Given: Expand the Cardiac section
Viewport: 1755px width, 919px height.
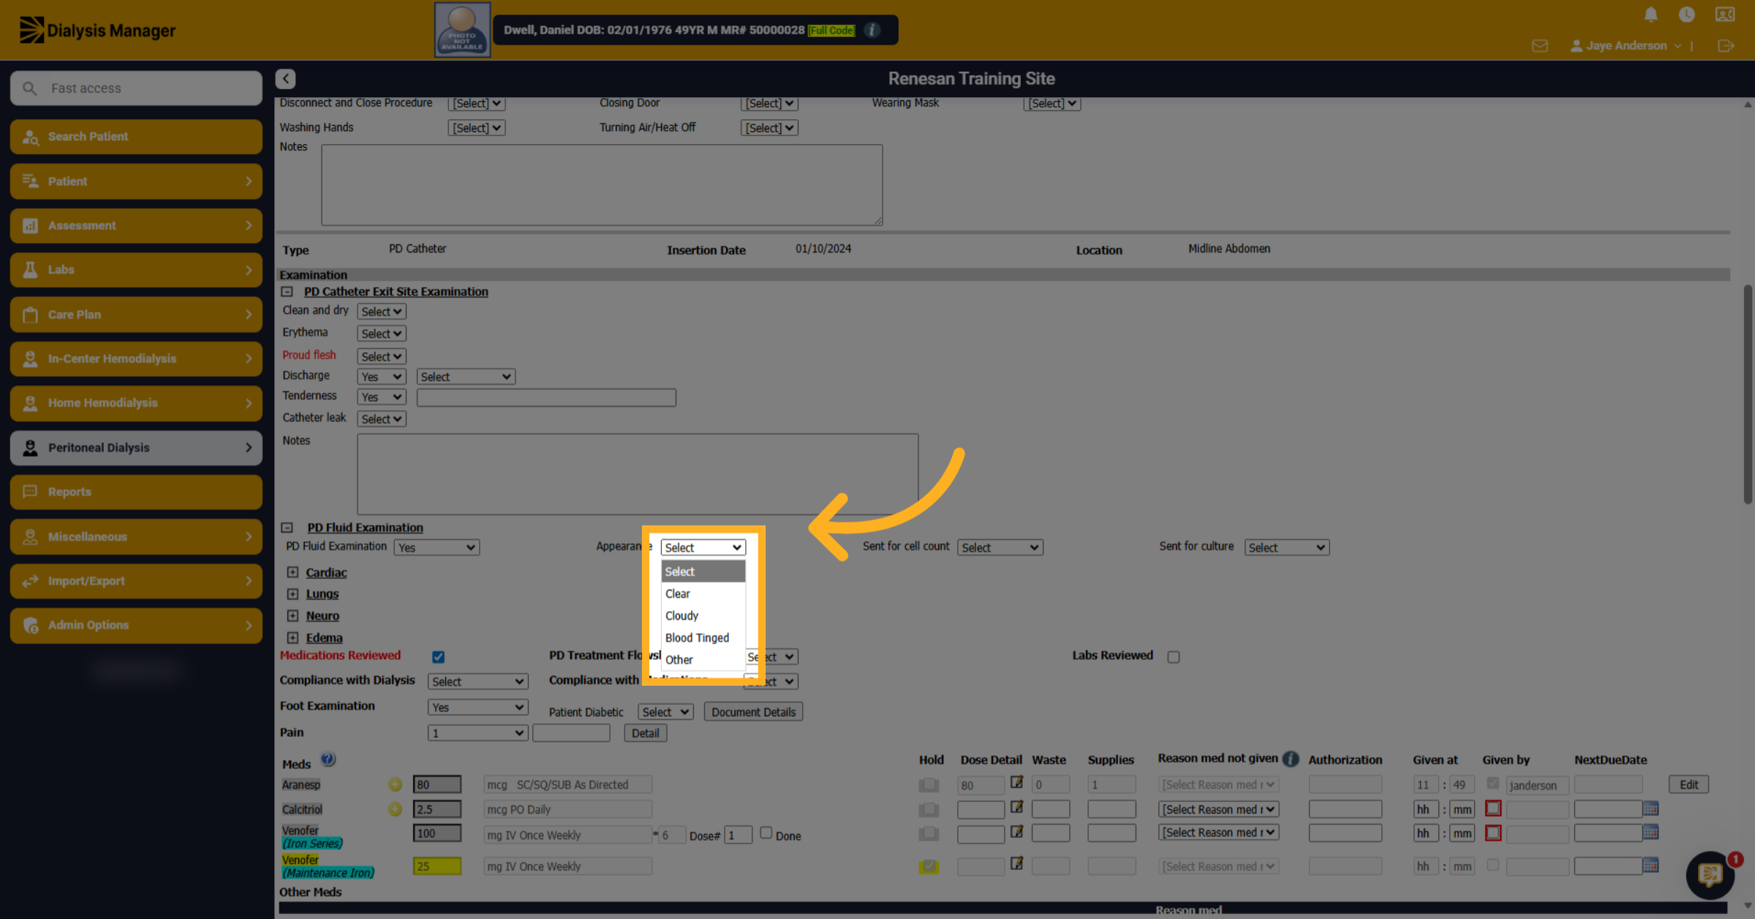Looking at the screenshot, I should click(x=293, y=572).
